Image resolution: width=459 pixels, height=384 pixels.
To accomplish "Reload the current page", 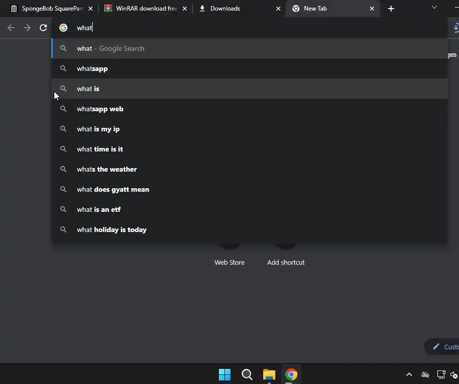I will click(43, 28).
